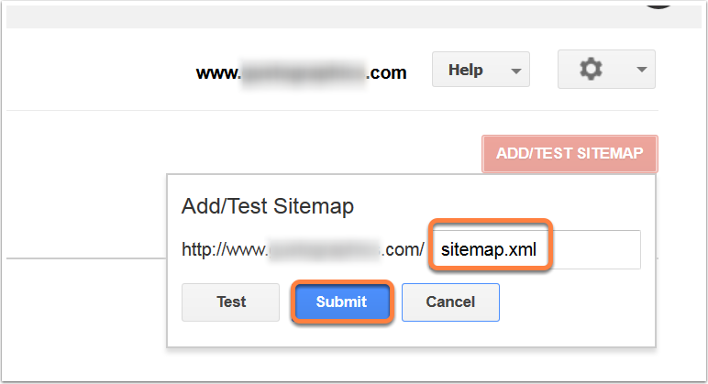Click the red ADD/TEST SITEMAP button
Image resolution: width=708 pixels, height=384 pixels.
570,153
